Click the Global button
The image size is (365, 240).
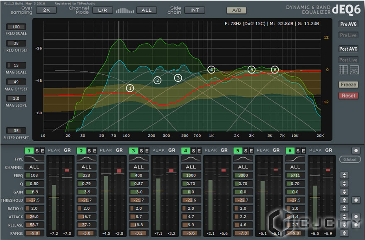(350, 159)
